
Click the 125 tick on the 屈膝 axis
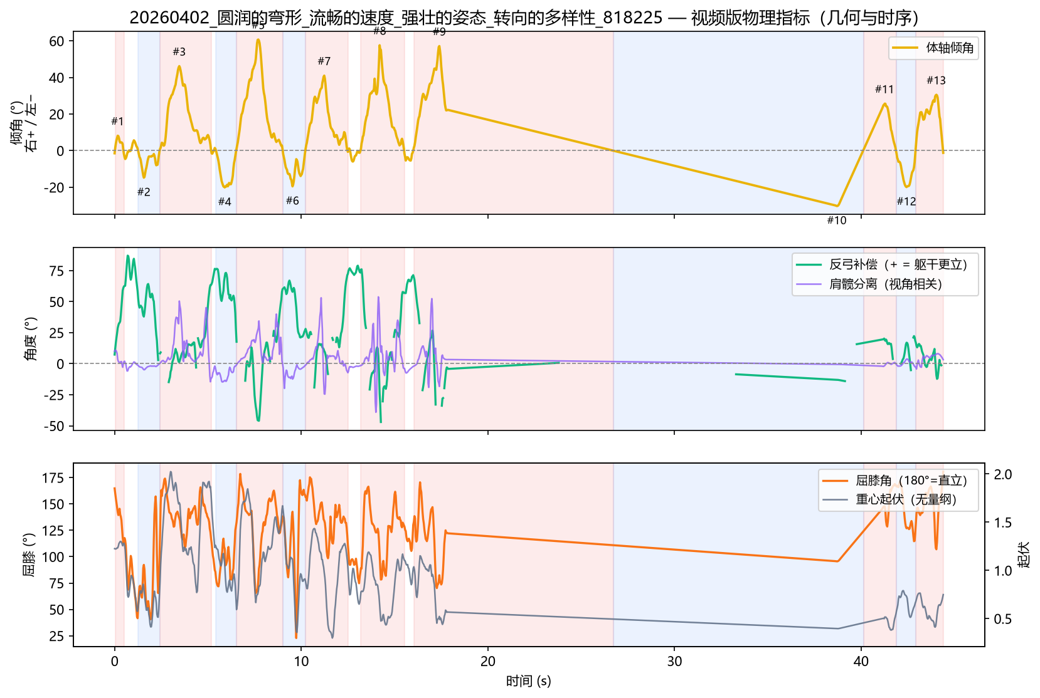pyautogui.click(x=53, y=531)
